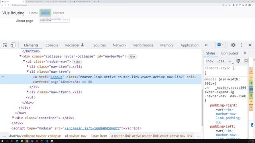The image size is (255, 143).
Task: Select the navbarNav.collapse.navbar-collapse breadcrumb
Action: 35,136
